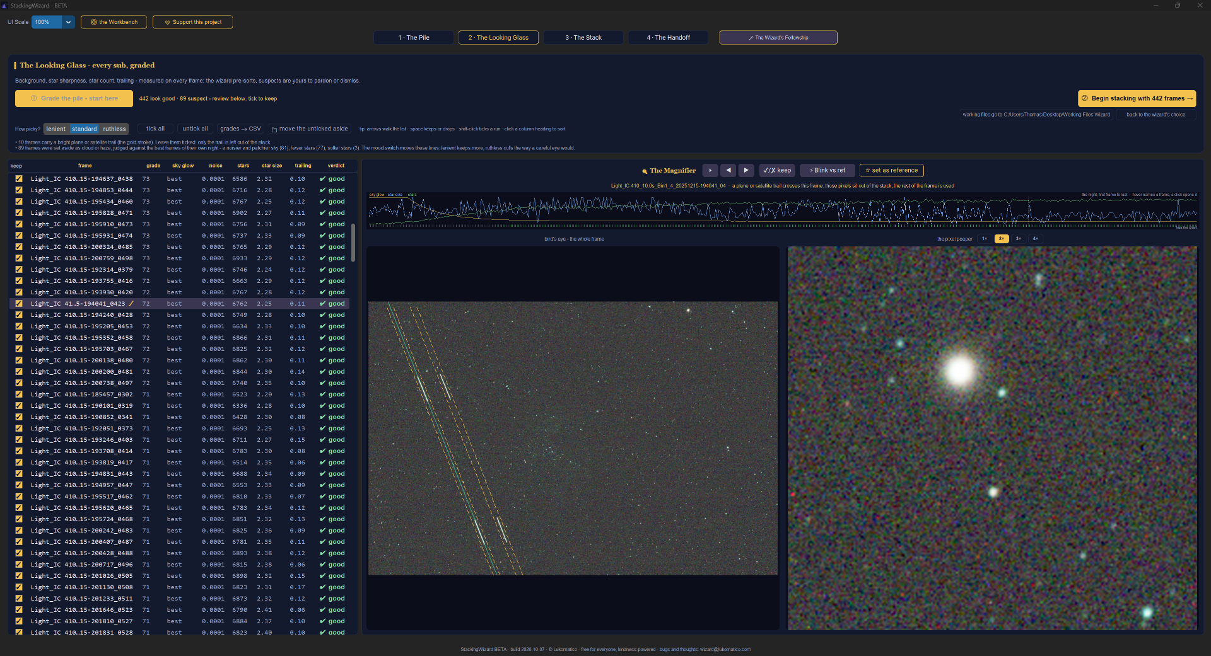Set pixel peeper zoom to 3×

tap(1018, 239)
